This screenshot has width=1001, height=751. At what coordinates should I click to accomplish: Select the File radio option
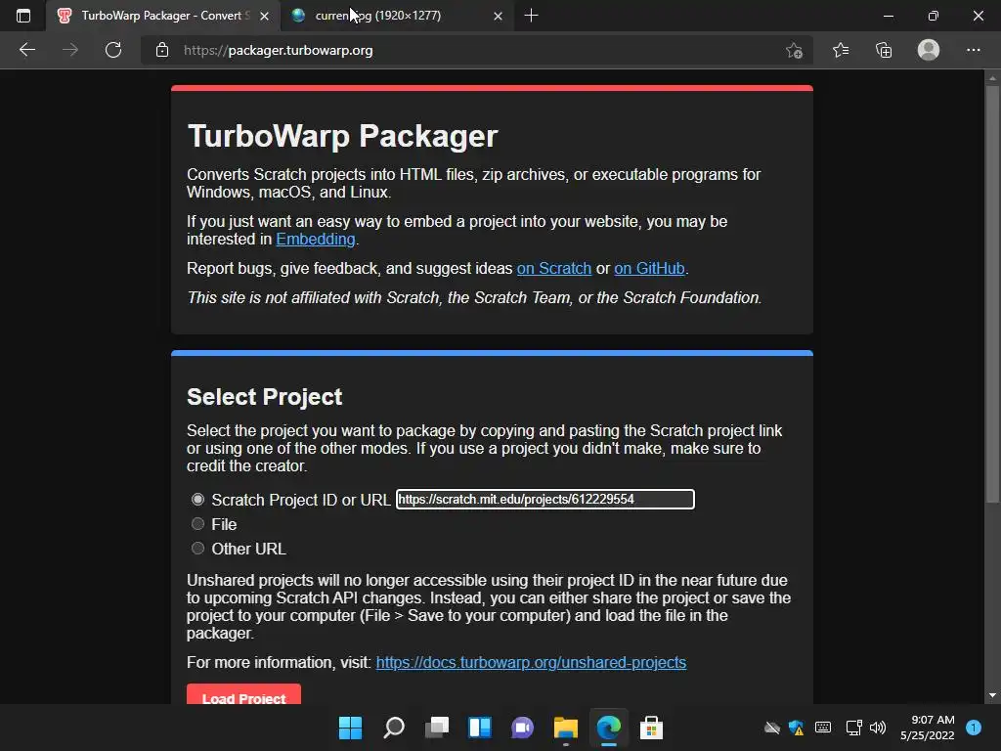197,524
